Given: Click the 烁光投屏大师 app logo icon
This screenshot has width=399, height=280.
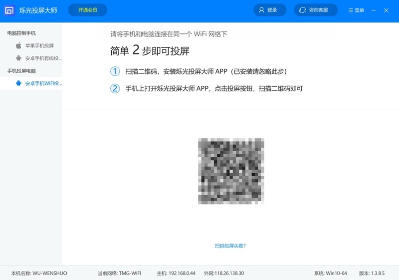Looking at the screenshot, I should click(9, 10).
